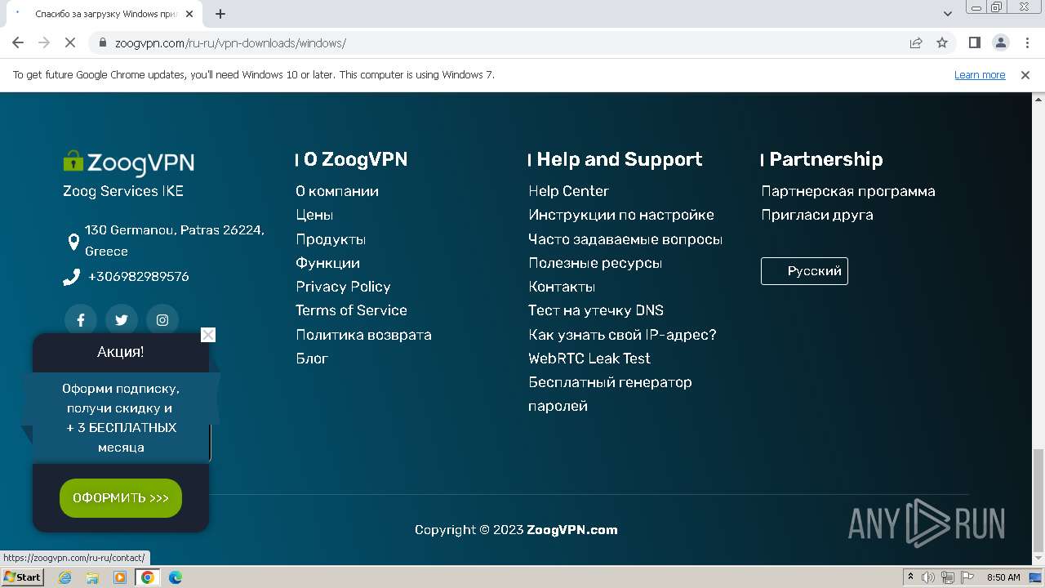
Task: Open Help Center link
Action: tap(568, 191)
